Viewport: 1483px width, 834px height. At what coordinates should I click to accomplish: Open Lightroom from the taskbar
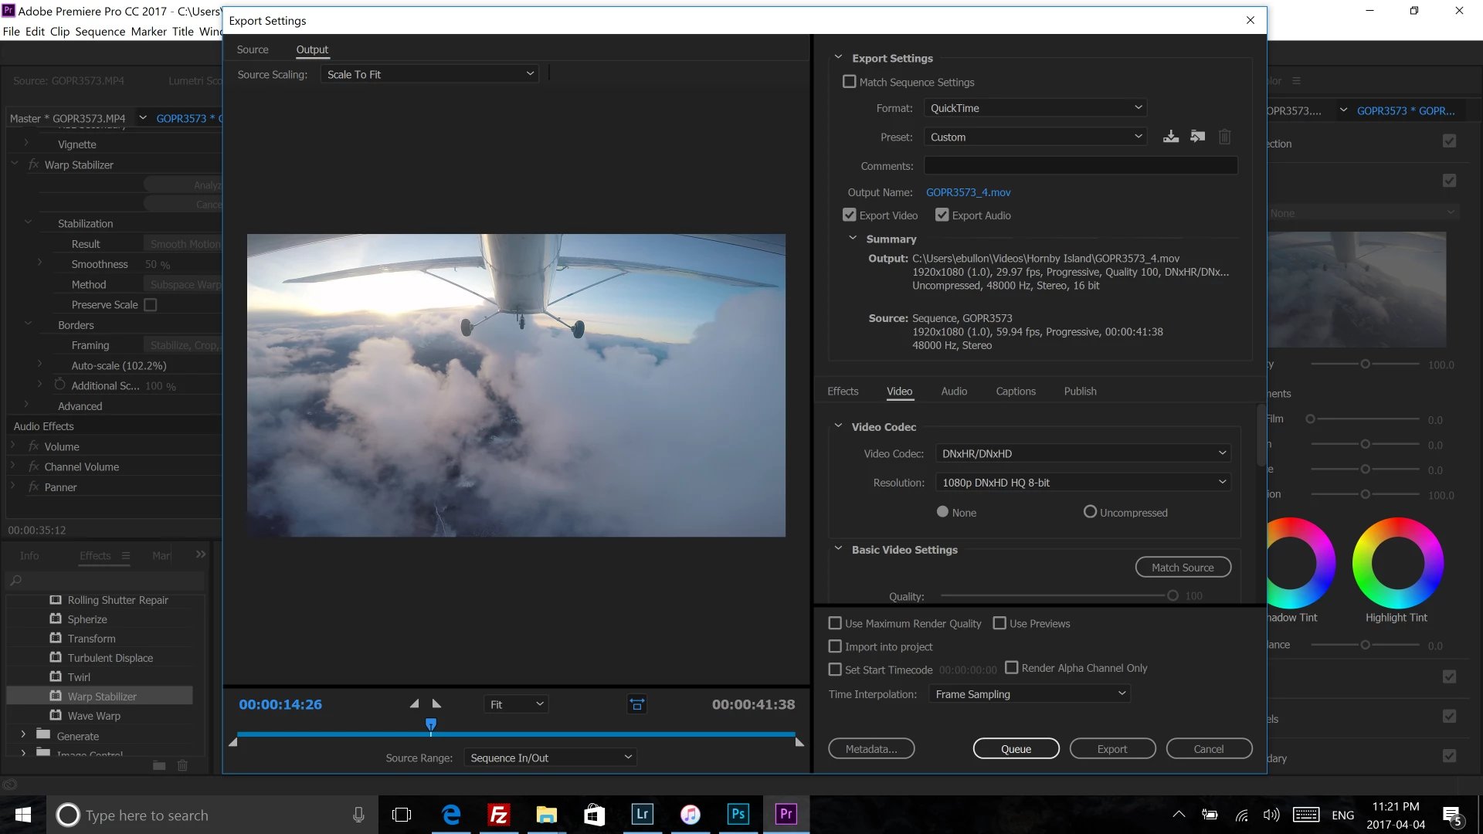[x=642, y=814]
